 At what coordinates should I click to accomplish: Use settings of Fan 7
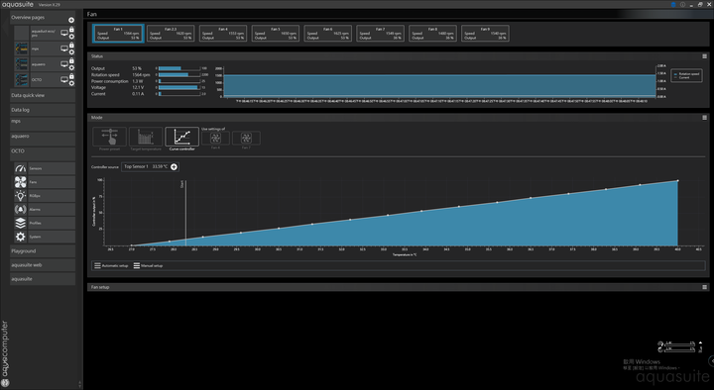point(246,140)
